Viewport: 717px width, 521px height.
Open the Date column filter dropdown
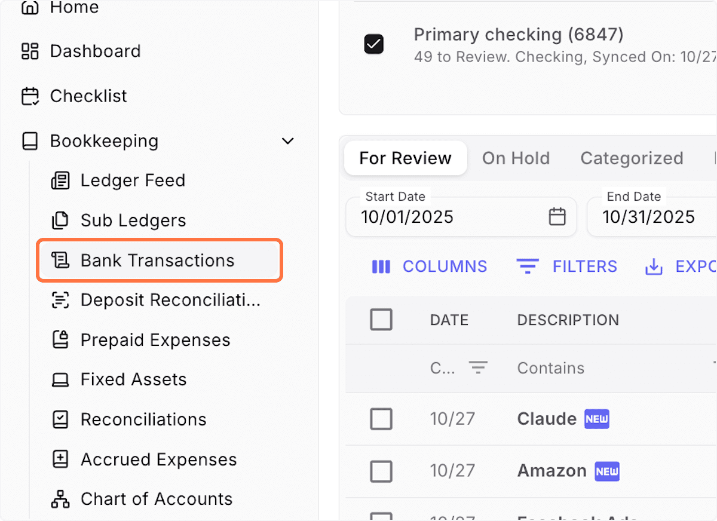tap(478, 368)
